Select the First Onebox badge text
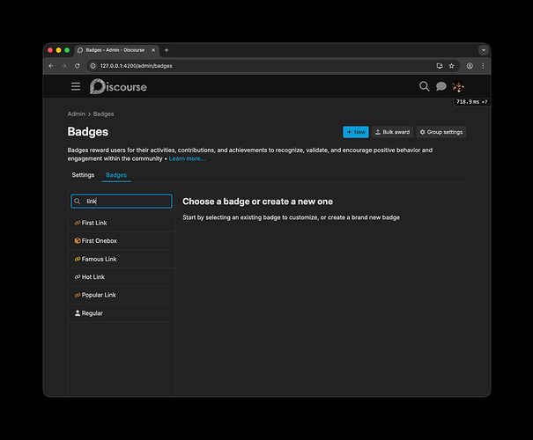 (x=100, y=241)
